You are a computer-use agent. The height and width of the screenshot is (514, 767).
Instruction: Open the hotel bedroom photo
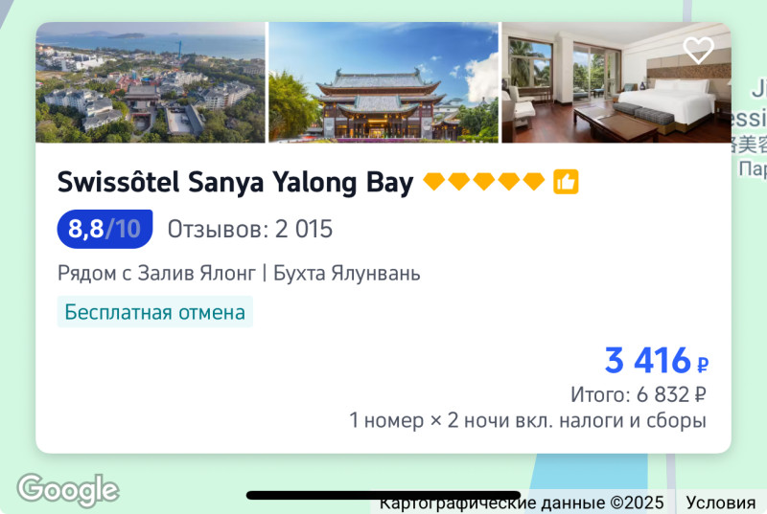(x=616, y=82)
